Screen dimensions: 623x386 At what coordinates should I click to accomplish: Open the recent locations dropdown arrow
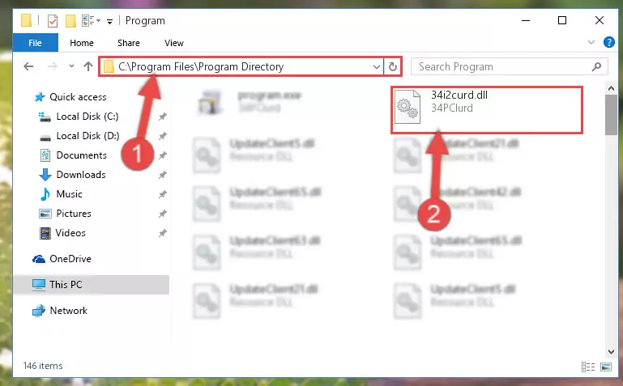click(71, 66)
